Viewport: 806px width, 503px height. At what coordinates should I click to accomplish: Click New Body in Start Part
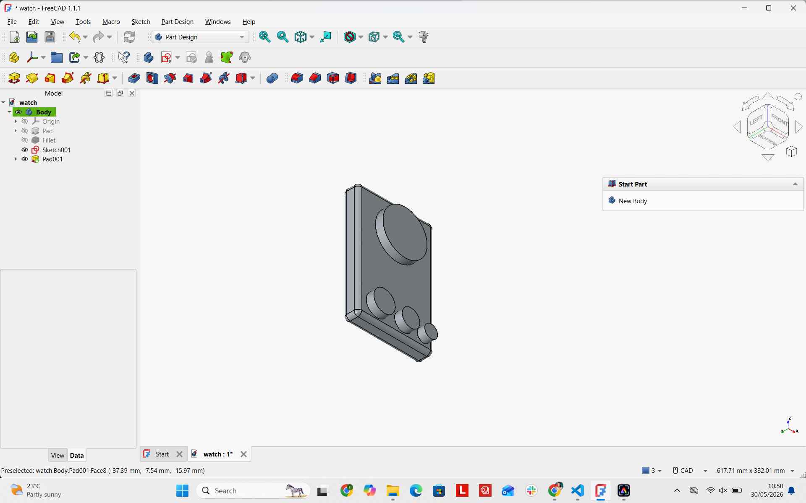[x=633, y=201]
